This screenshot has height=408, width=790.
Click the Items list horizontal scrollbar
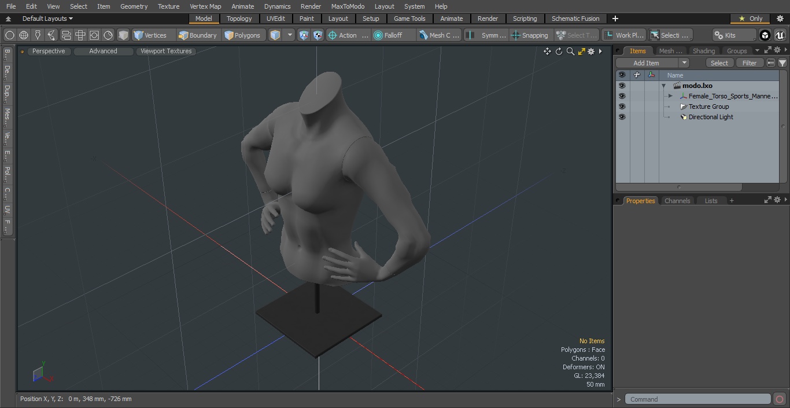tap(679, 187)
